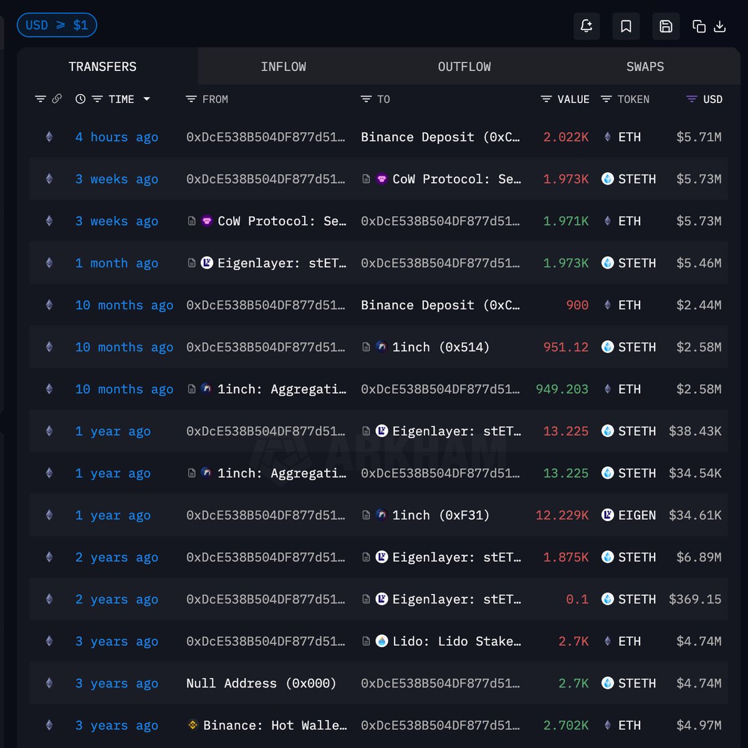
Task: Click ETH token icon in 900 ETH row
Action: (x=608, y=305)
